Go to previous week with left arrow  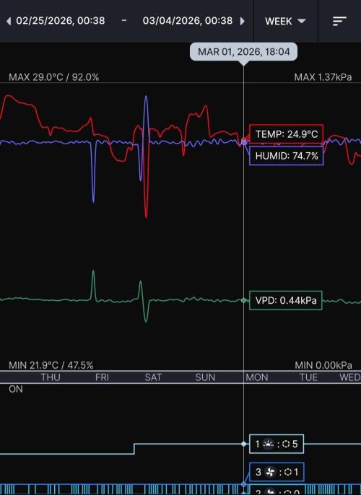9,21
